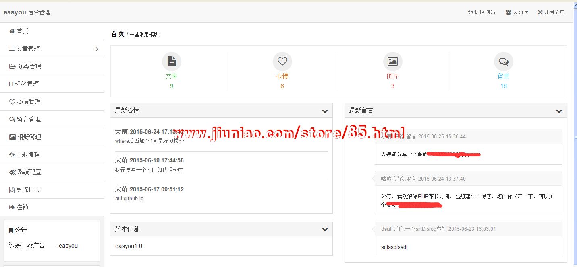Click the gears icon beside 系统配置
This screenshot has width=577, height=267.
(x=12, y=172)
